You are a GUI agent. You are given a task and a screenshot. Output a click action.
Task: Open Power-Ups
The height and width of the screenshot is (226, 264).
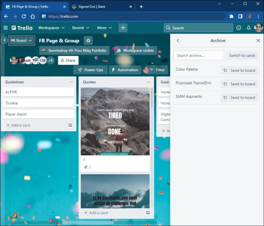coord(91,70)
